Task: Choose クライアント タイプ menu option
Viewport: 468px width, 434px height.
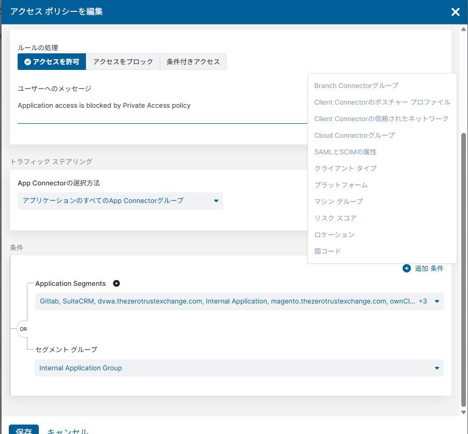Action: 345,168
